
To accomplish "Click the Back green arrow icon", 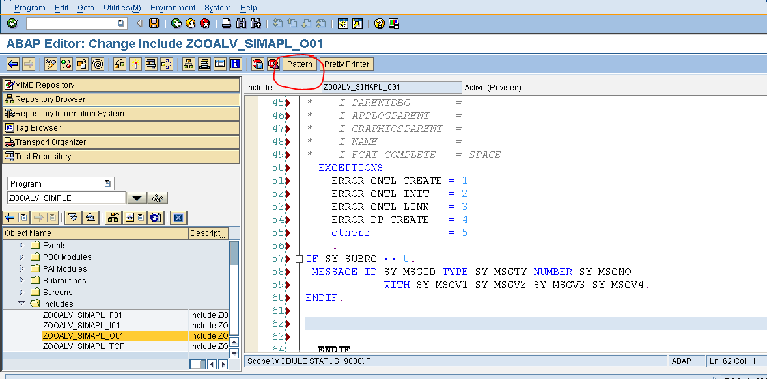I will click(176, 23).
